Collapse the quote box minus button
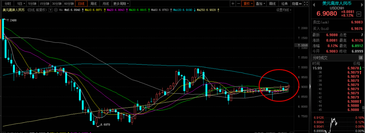This screenshot has width=365, height=133. click(x=359, y=14)
